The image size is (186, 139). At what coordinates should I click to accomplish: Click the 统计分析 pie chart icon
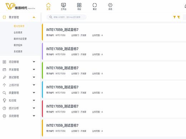click(x=4, y=108)
